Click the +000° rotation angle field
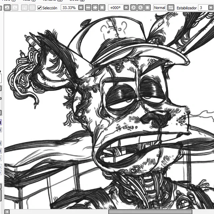 click(x=116, y=8)
